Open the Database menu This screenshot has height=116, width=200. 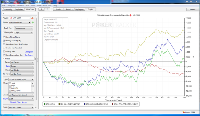point(20,6)
